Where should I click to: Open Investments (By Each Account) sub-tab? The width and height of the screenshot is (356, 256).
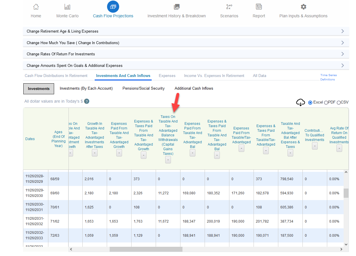point(86,88)
